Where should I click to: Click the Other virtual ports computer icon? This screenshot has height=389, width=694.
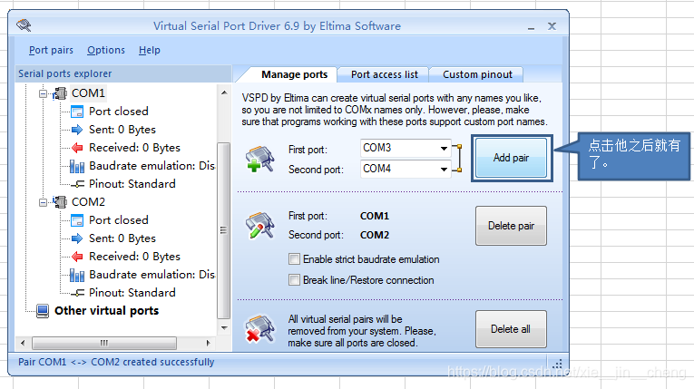(43, 311)
